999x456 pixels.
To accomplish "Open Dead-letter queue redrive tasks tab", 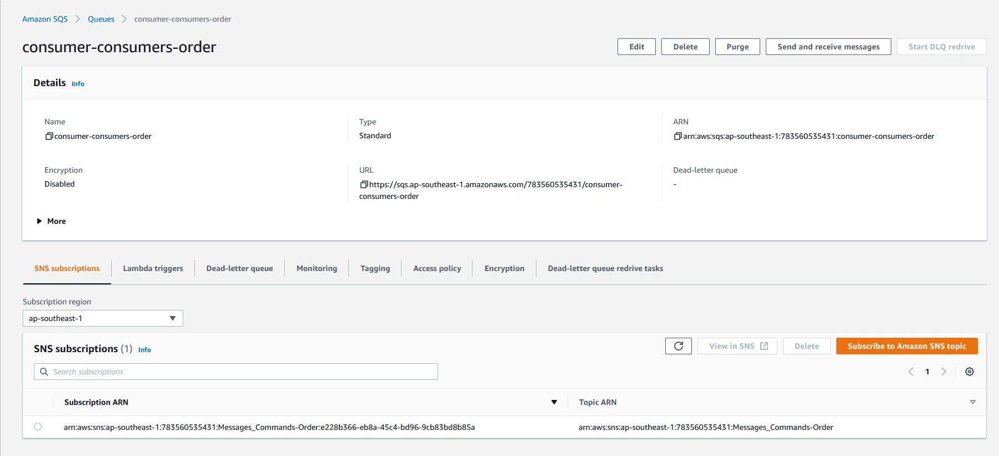I will [x=605, y=268].
